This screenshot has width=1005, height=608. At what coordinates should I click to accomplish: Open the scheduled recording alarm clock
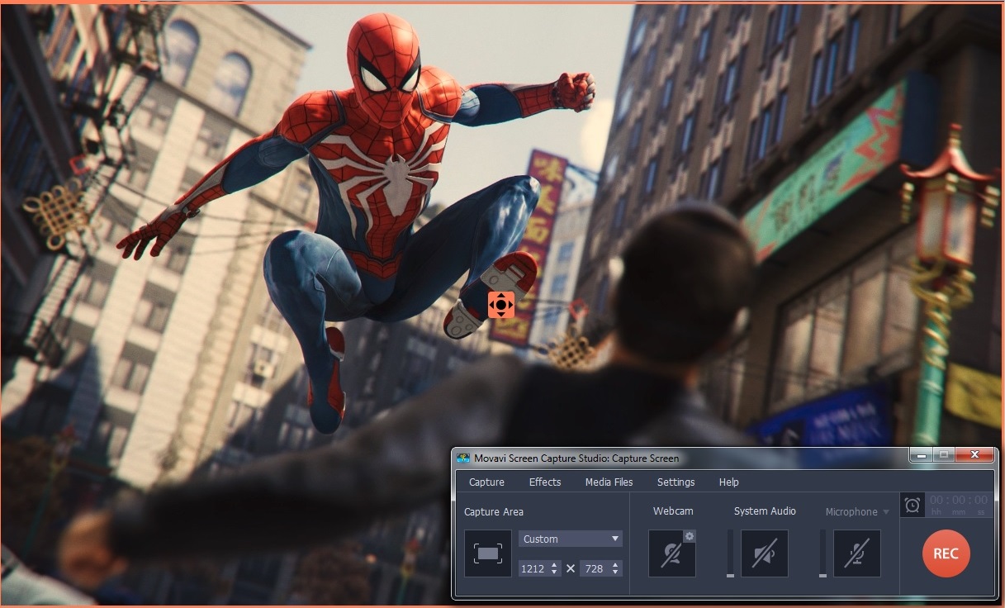[x=913, y=505]
